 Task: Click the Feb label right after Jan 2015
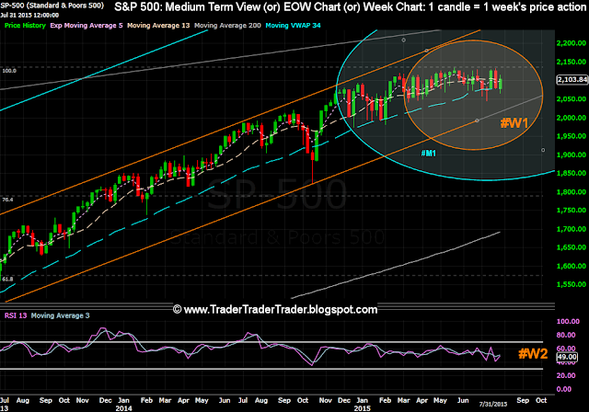click(385, 401)
